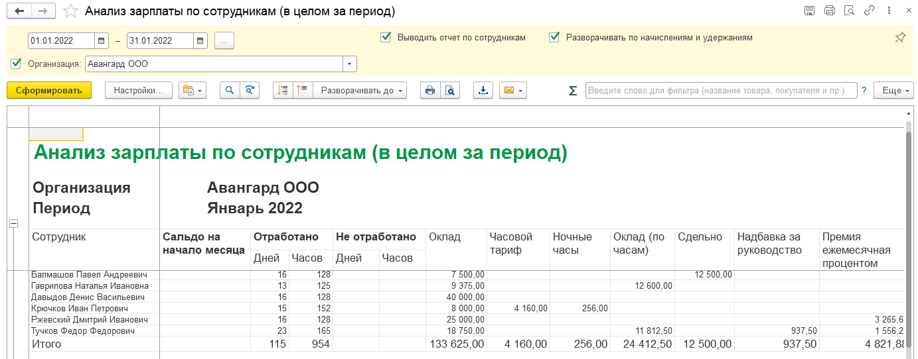Disable the Организация filter checkbox
The width and height of the screenshot is (918, 359).
pos(16,64)
